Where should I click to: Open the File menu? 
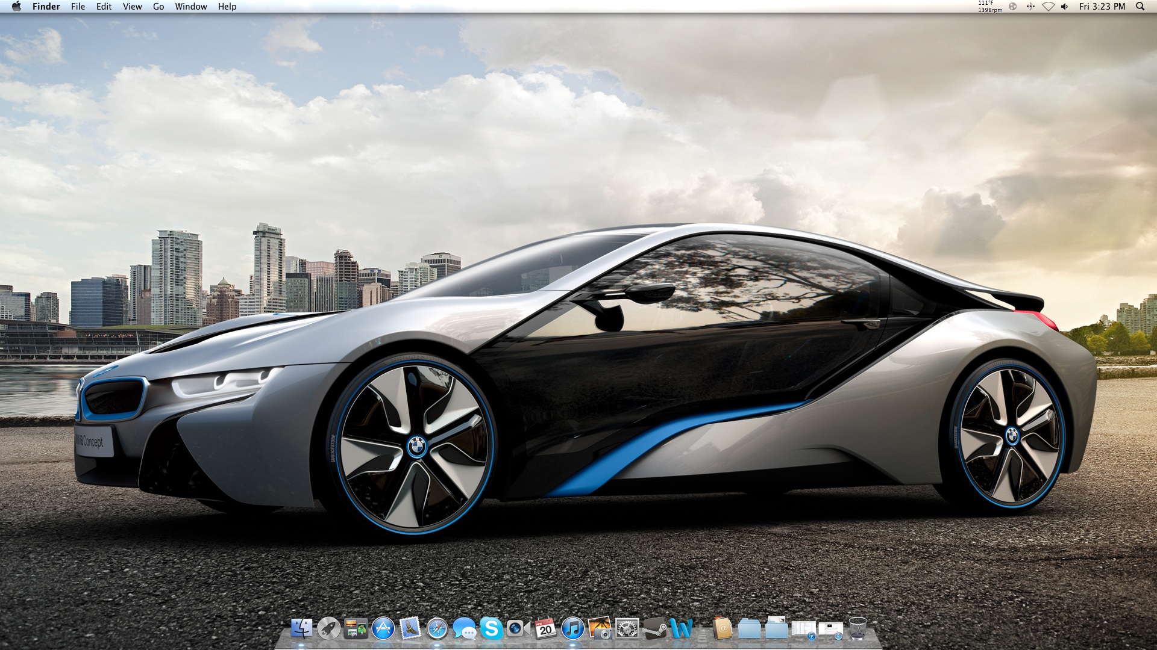pyautogui.click(x=78, y=7)
